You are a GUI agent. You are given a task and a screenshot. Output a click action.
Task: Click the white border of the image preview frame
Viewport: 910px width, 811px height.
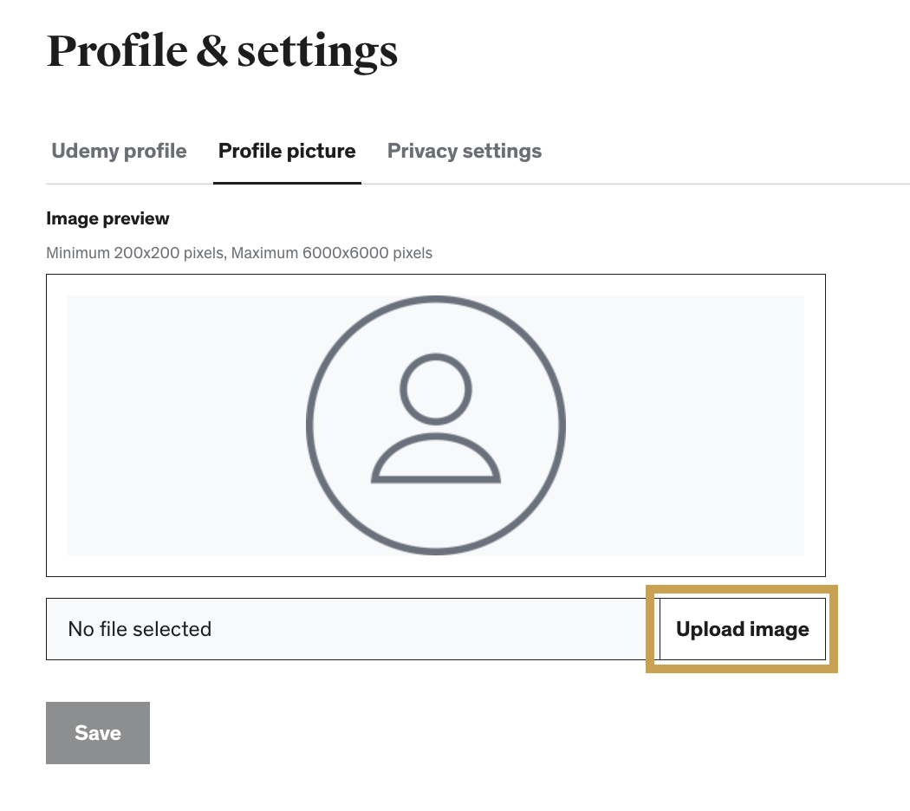(x=56, y=425)
